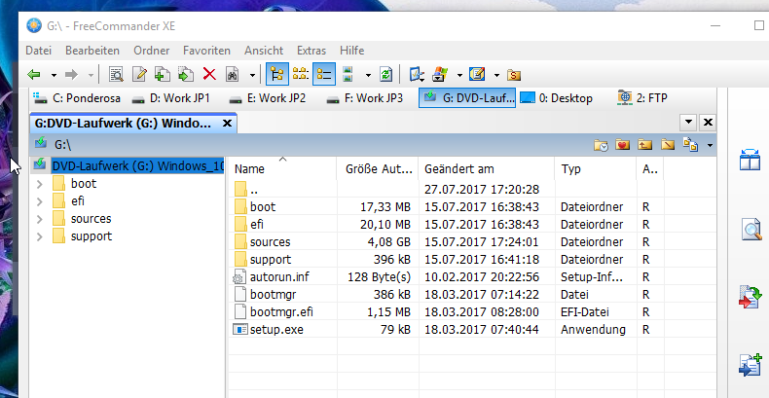The image size is (769, 398).
Task: Switch to drive D: Work JP1
Action: 171,98
